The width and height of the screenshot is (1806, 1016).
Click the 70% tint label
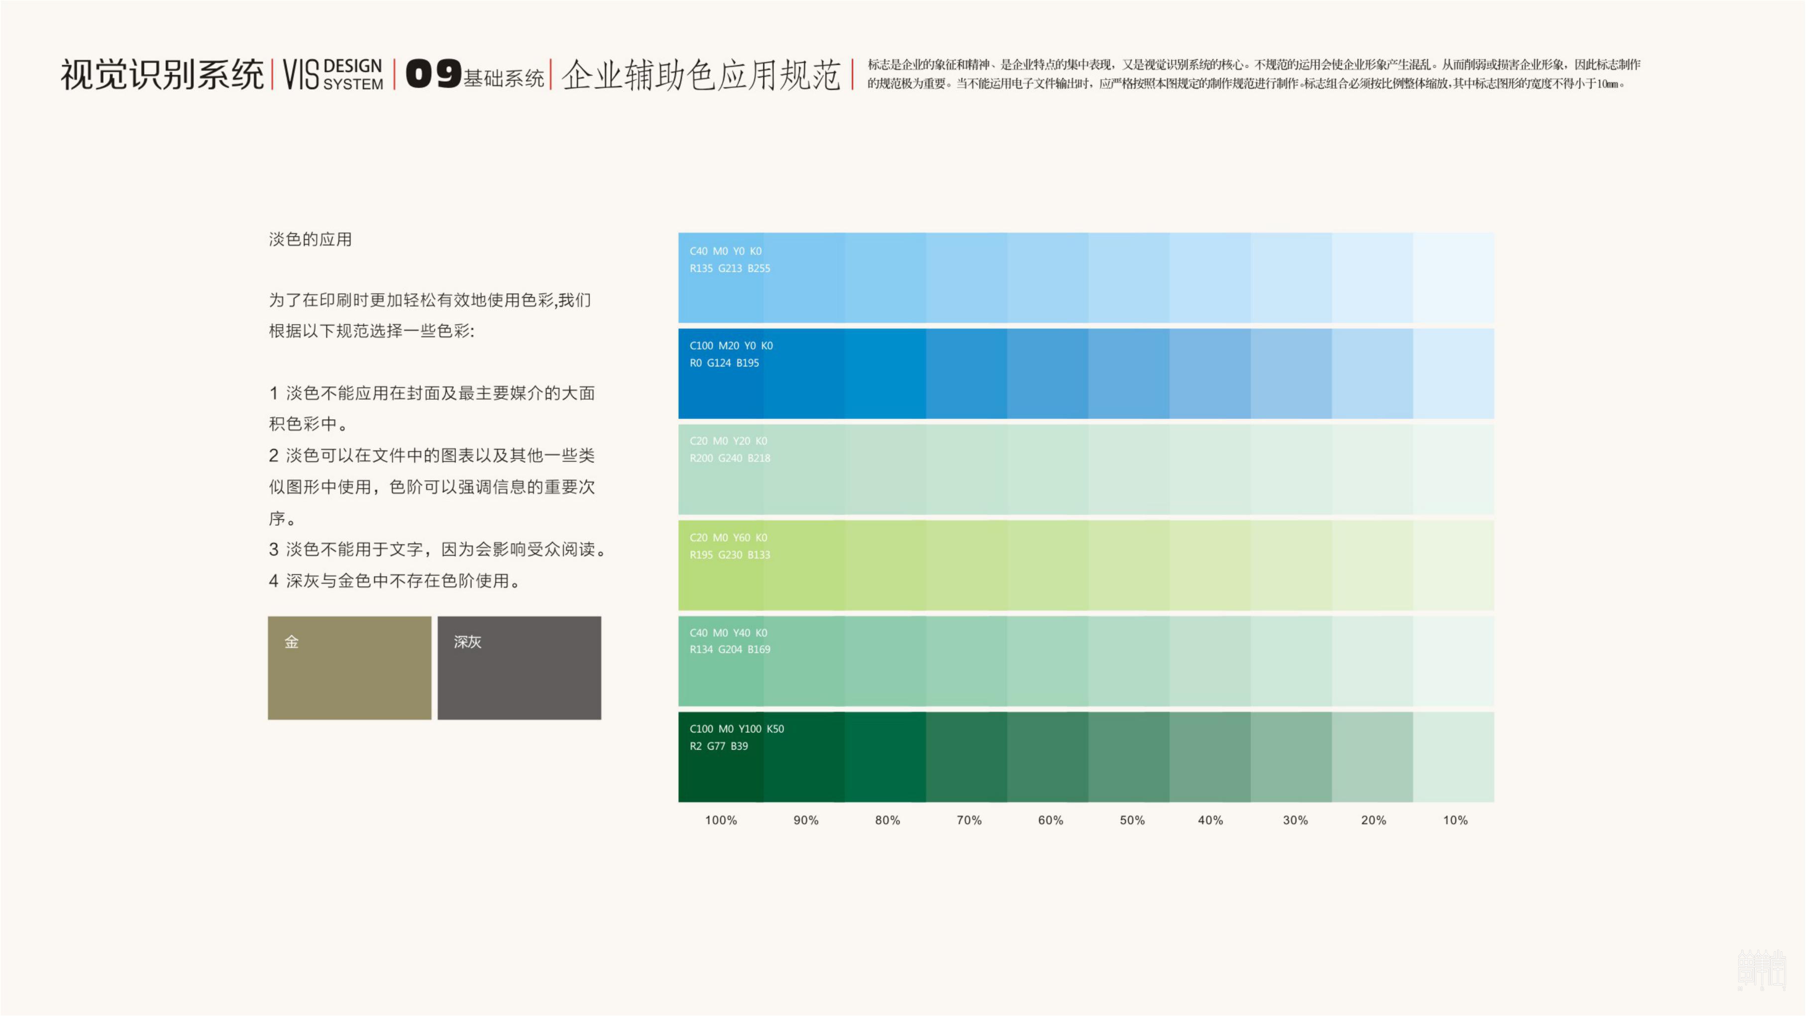coord(969,820)
